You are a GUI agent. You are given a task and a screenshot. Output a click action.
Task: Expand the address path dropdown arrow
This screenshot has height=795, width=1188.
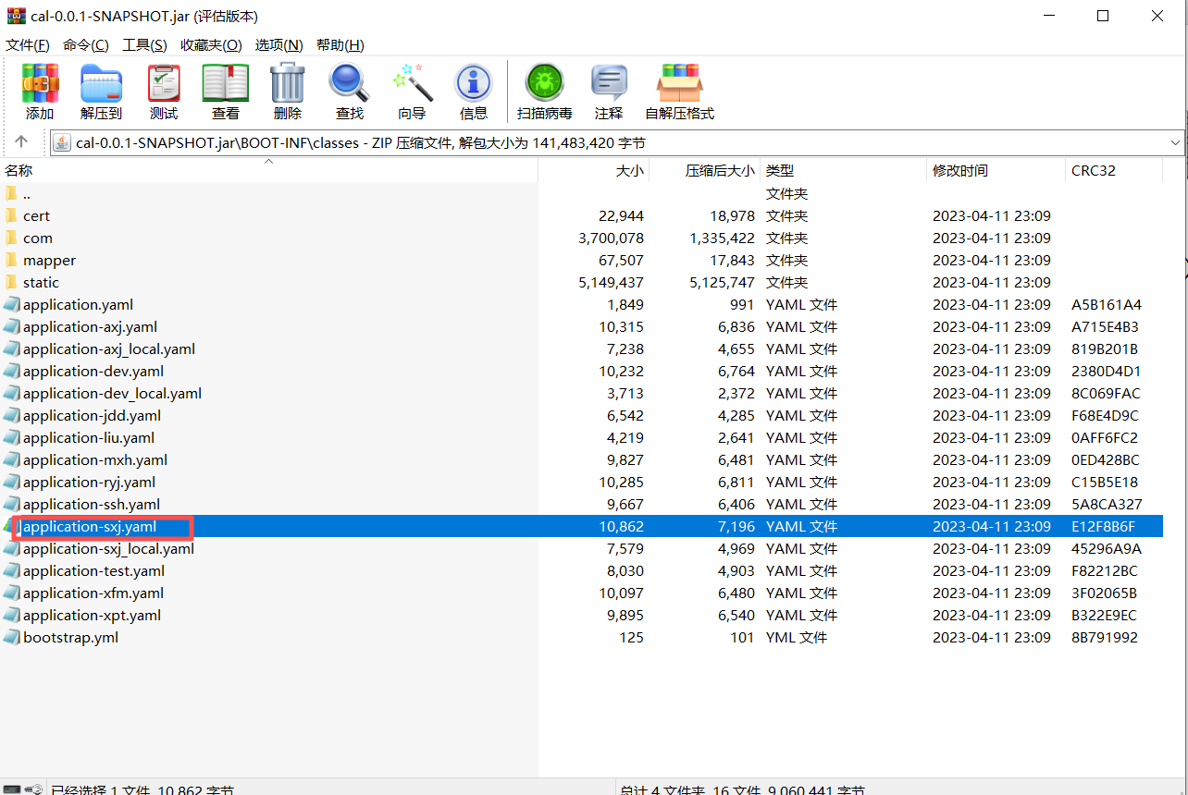pos(1176,142)
